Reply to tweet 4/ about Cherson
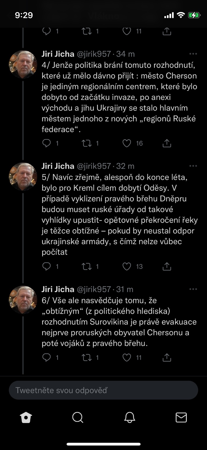Viewport: 207px width, 450px height. click(x=46, y=143)
